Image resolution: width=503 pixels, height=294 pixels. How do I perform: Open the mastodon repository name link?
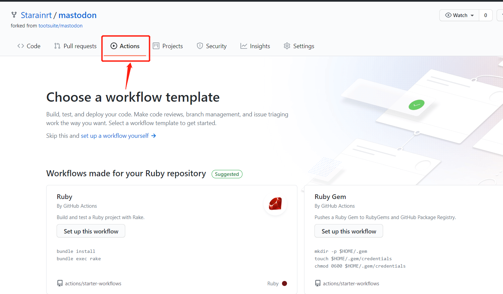click(77, 15)
